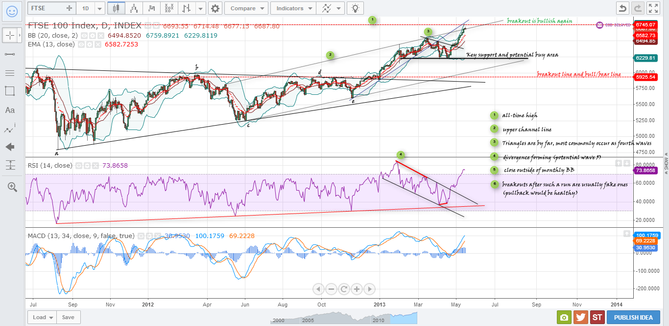Select the rectangle shape tool

pos(10,91)
